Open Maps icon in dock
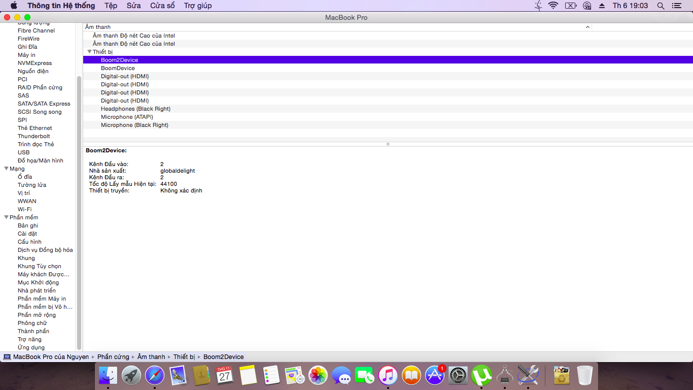This screenshot has width=693, height=390. pyautogui.click(x=295, y=375)
